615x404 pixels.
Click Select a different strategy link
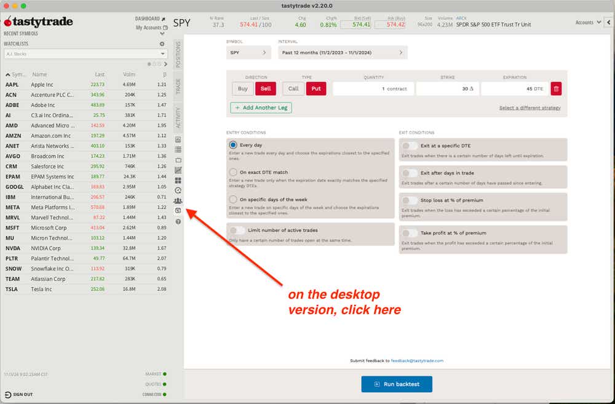click(530, 108)
